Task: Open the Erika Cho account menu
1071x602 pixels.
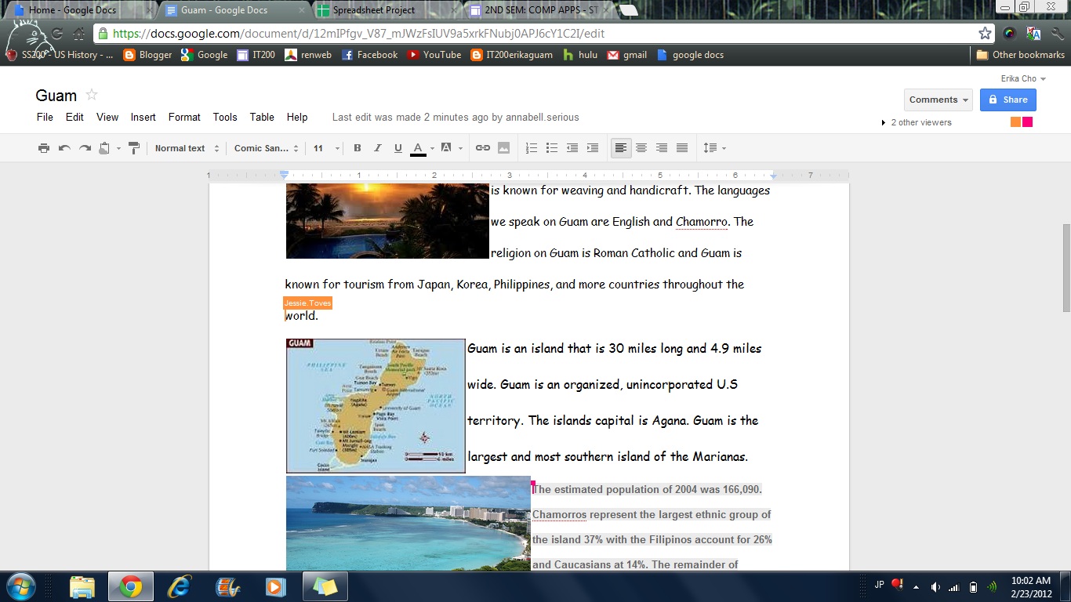Action: (x=1023, y=78)
